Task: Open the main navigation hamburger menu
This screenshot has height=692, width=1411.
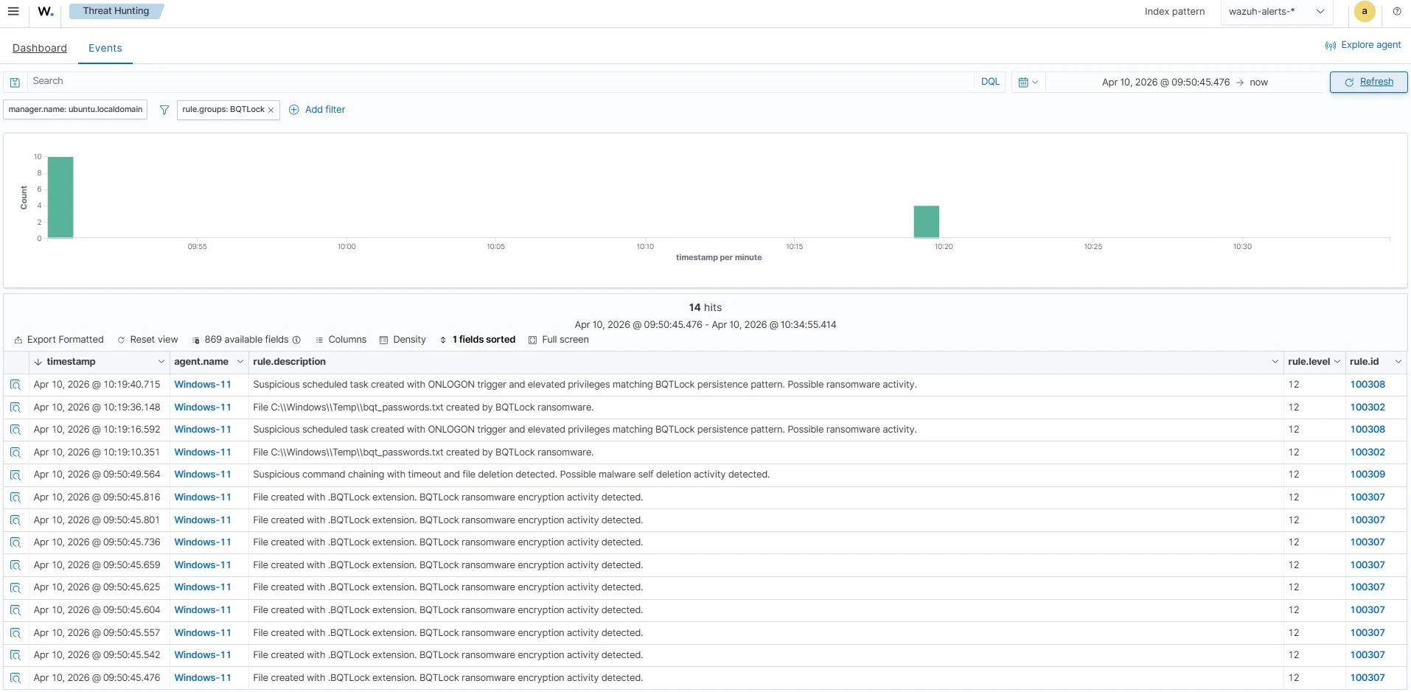Action: tap(13, 11)
